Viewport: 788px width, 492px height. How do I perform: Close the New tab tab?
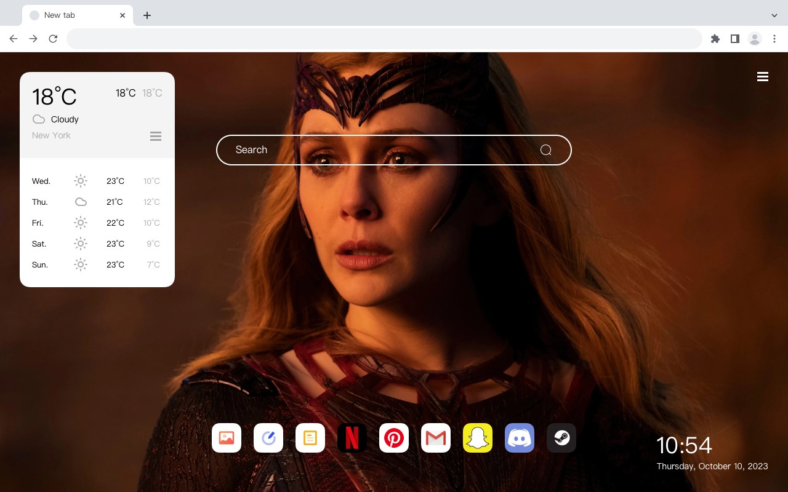(123, 15)
